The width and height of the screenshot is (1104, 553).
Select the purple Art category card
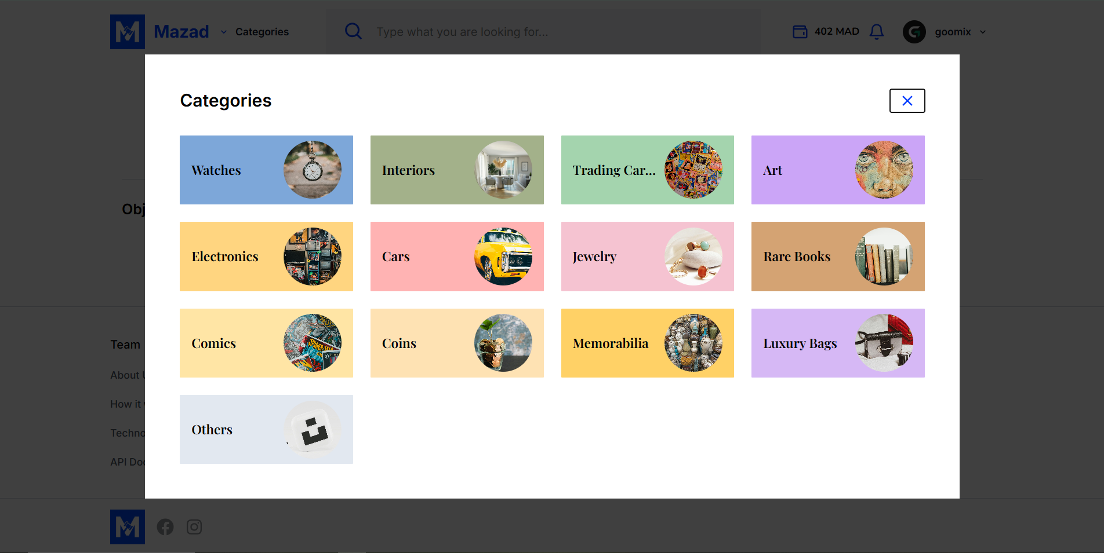point(838,170)
